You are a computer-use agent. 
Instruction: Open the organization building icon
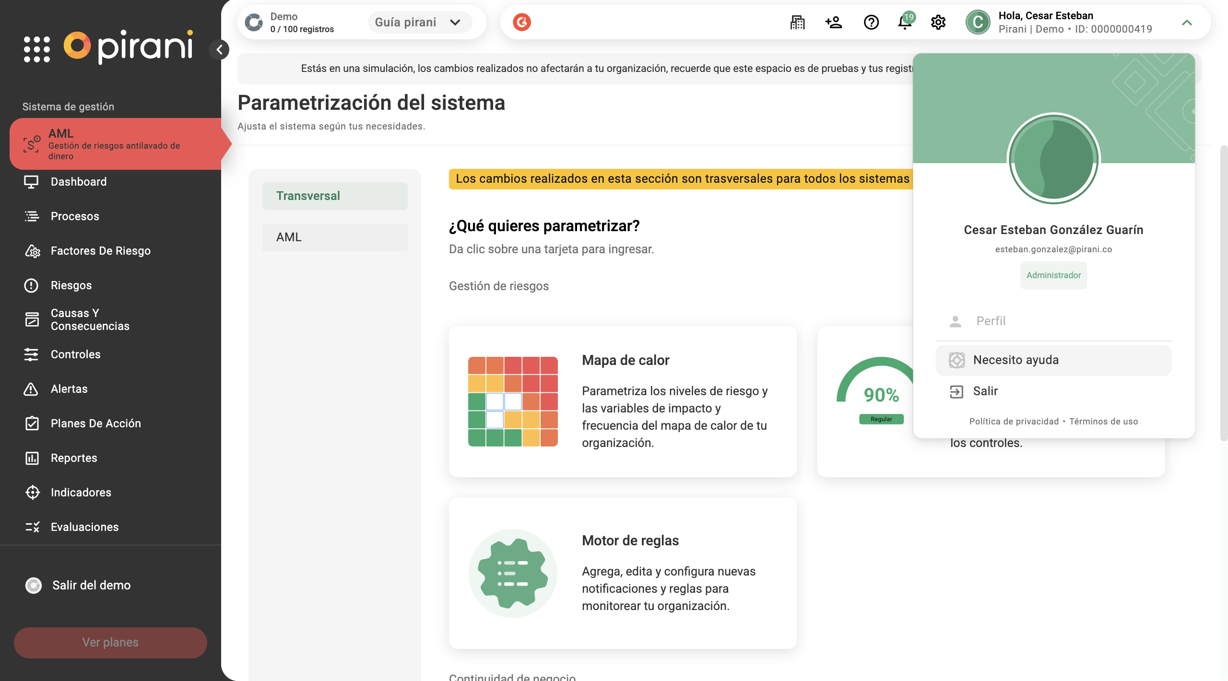(x=797, y=23)
